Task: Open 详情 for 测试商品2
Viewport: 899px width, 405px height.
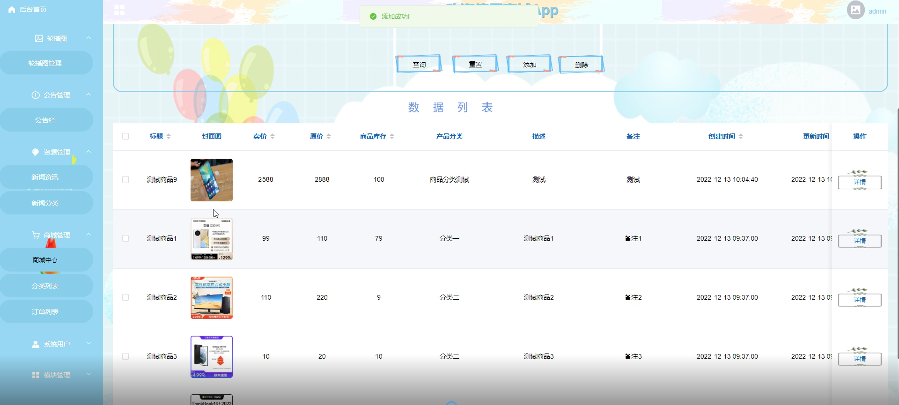Action: click(x=860, y=300)
